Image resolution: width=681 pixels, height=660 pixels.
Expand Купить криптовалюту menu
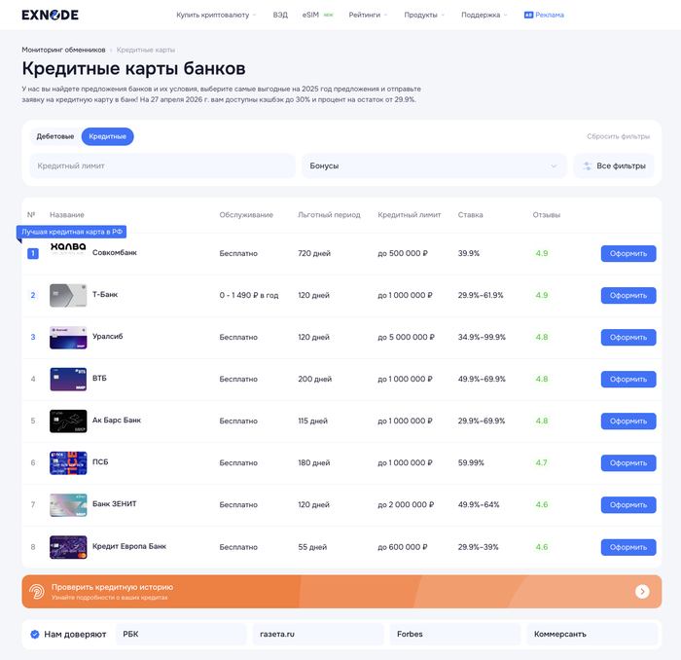click(x=216, y=15)
